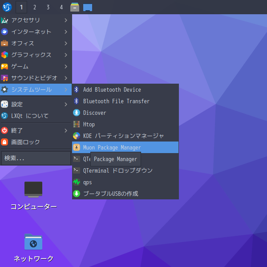The image size is (267, 267).
Task: Click the 設定 preferences icon
Action: pyautogui.click(x=4, y=104)
